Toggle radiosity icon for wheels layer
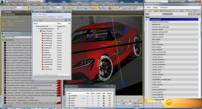This screenshot has height=109, width=202. click(110, 105)
